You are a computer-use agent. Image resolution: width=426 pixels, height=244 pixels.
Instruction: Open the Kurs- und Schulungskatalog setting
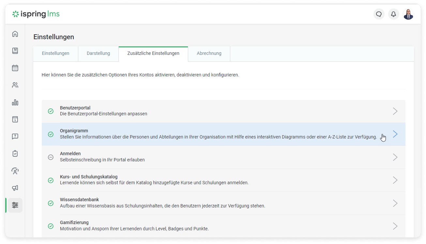89,177
